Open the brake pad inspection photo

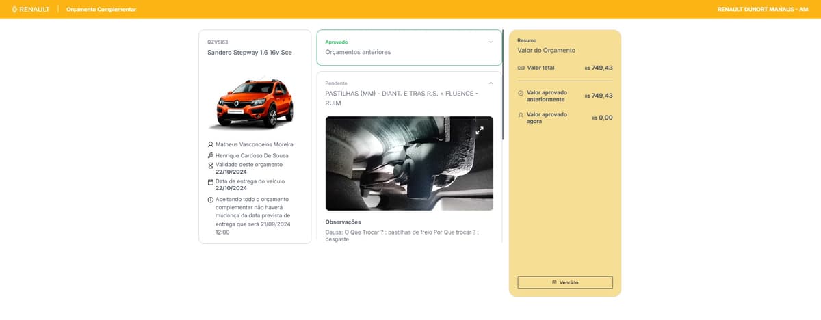coord(409,163)
